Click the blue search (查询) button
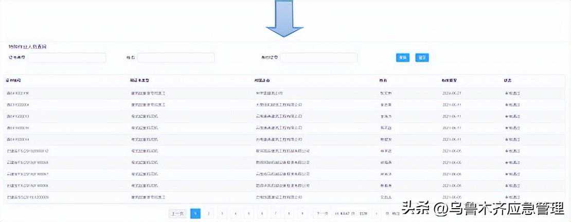 point(403,58)
